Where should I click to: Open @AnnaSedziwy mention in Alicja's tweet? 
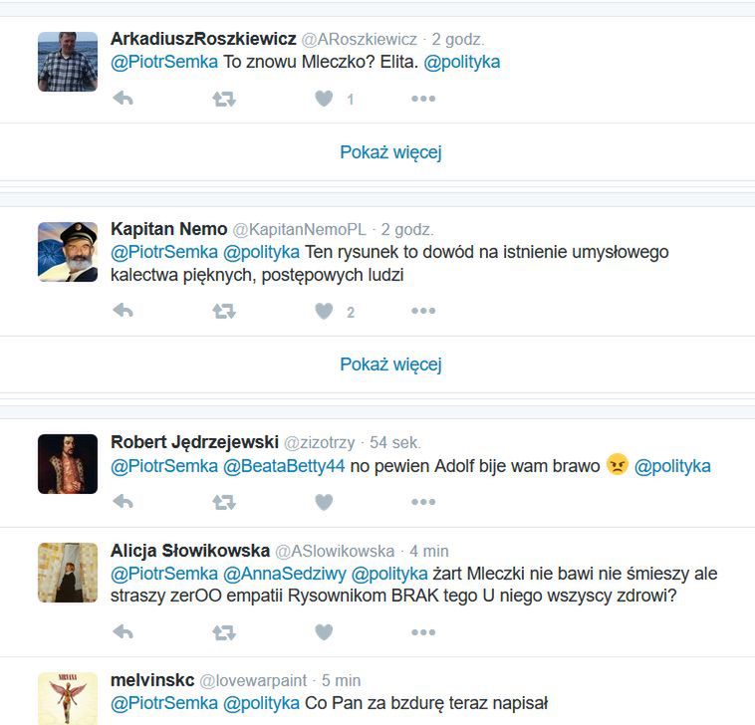[x=285, y=574]
